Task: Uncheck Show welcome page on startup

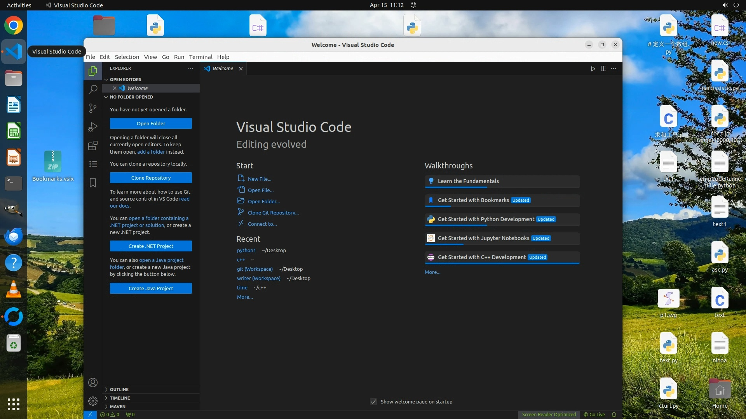Action: 373,402
